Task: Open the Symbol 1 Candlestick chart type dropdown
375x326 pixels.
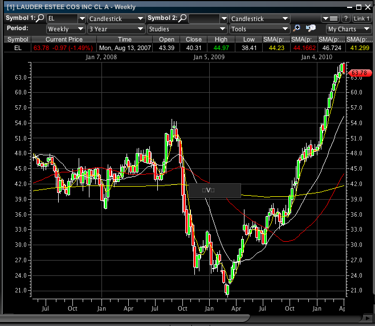Action: click(116, 19)
